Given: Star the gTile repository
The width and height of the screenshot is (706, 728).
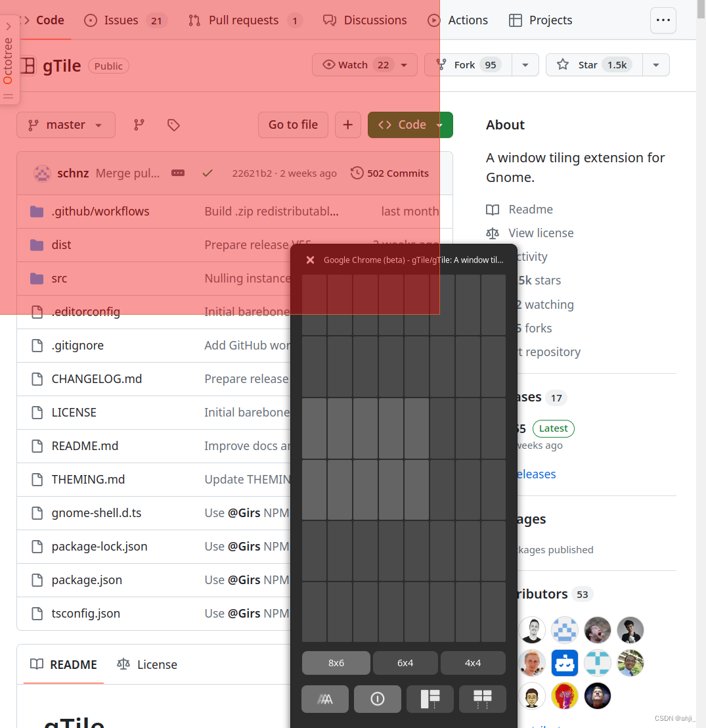Looking at the screenshot, I should coord(594,65).
